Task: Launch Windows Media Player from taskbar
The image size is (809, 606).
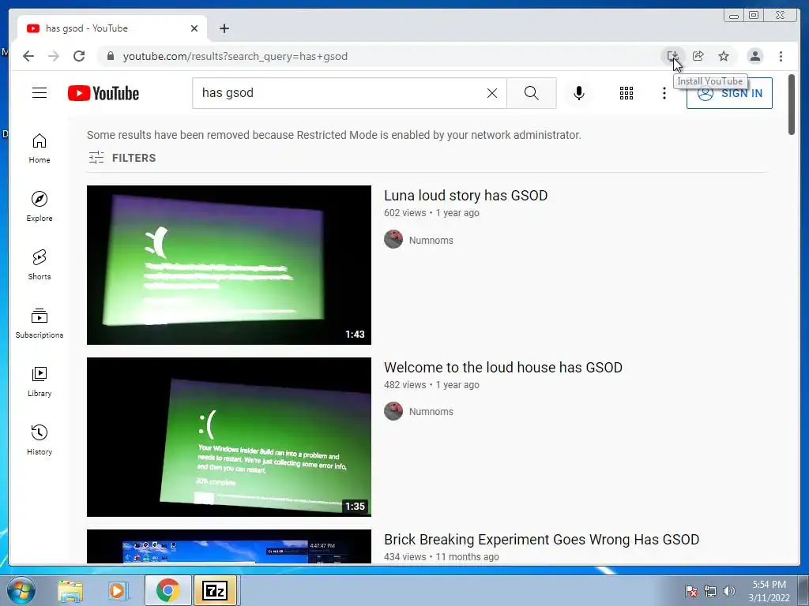Action: (117, 590)
